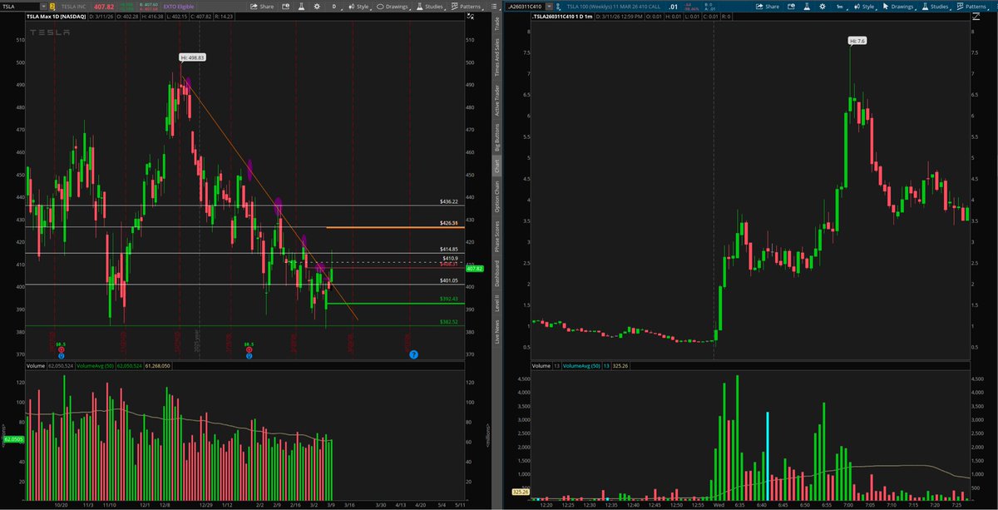Open Patterns menu on option chart

971,7
